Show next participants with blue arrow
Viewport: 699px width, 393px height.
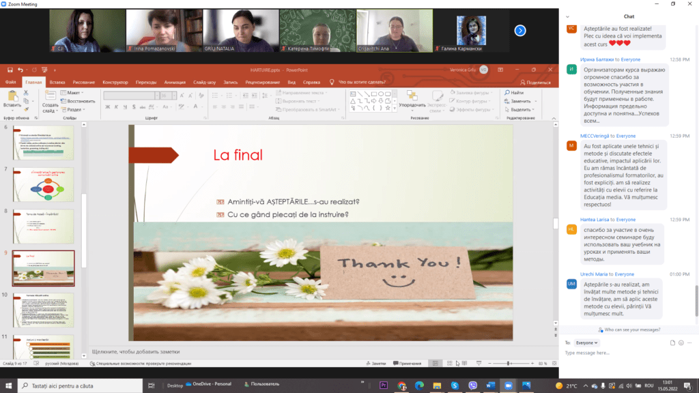tap(520, 30)
